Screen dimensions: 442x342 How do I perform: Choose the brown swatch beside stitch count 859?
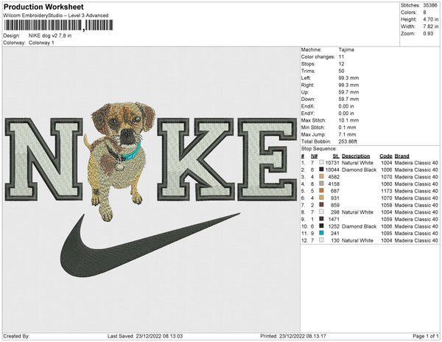(321, 205)
